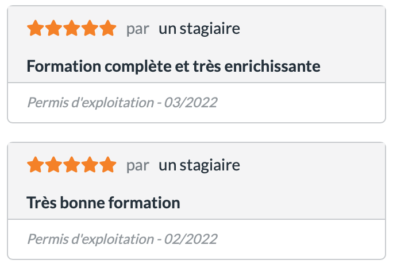
Task: Click the fifth star of the 03/2022 review
Action: tap(107, 29)
